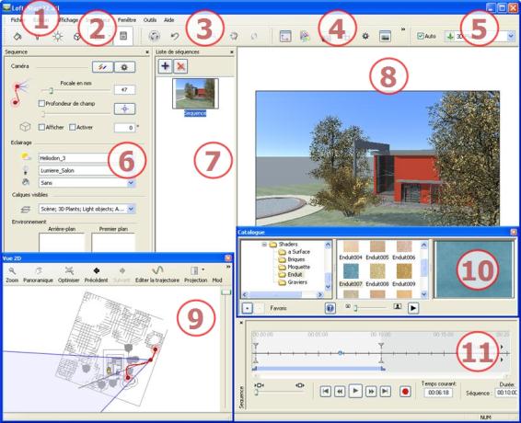Click Optimiser in Vue 2D toolbar
Image resolution: width=521 pixels, height=423 pixels.
click(x=69, y=275)
